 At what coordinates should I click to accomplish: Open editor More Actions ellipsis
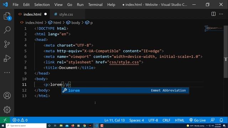[221, 14]
